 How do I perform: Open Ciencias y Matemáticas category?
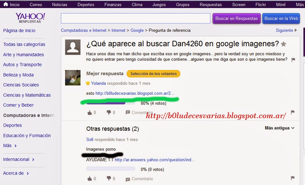(x=27, y=95)
